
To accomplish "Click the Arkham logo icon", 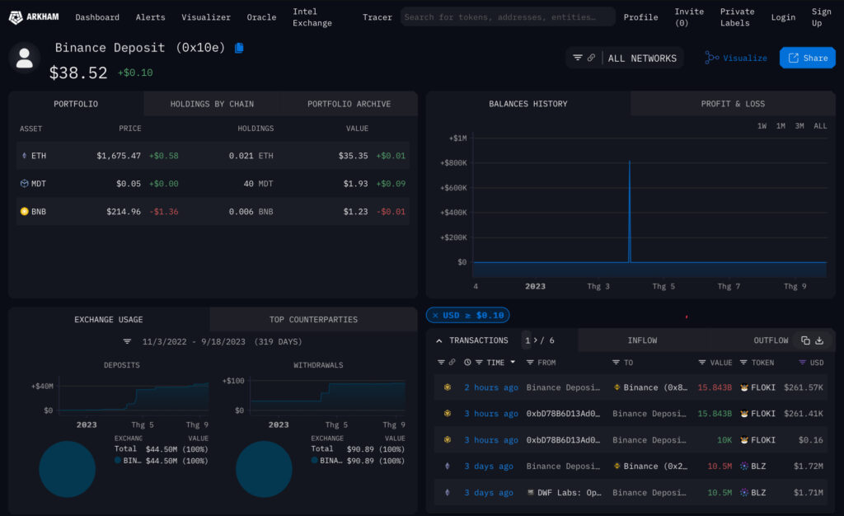I will 16,17.
